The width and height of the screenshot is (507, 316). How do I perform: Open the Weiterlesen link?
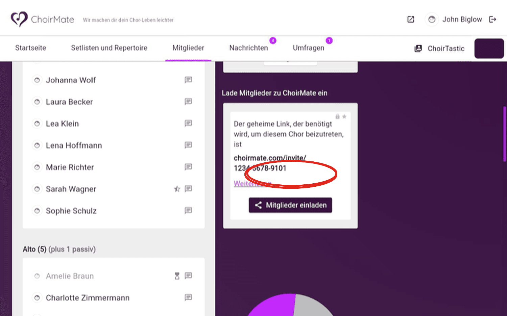coord(252,184)
